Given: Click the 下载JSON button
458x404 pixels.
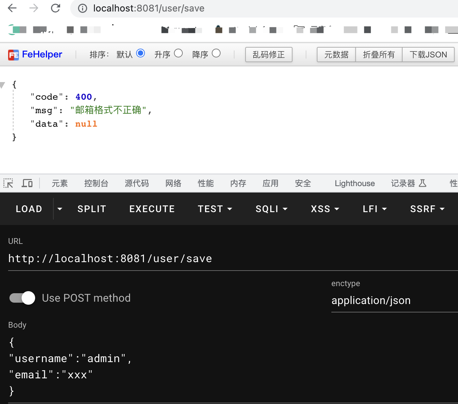Looking at the screenshot, I should click(x=428, y=55).
